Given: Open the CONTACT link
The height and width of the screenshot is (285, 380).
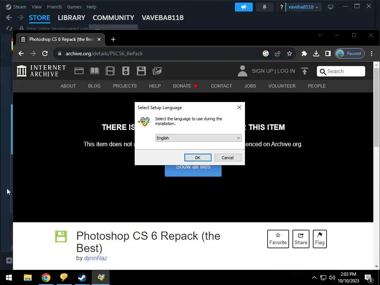Looking at the screenshot, I should 221,86.
